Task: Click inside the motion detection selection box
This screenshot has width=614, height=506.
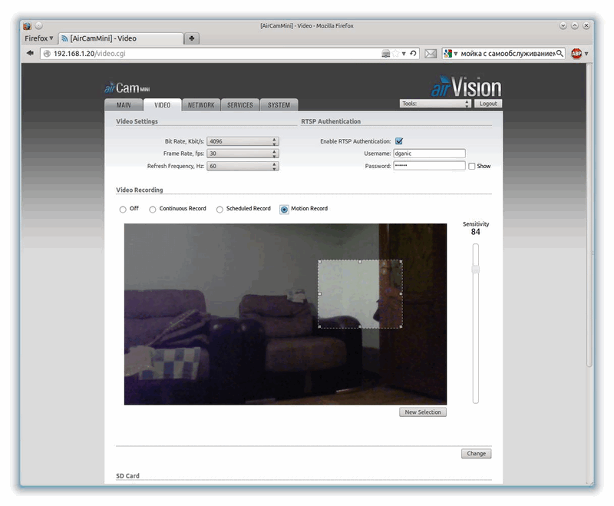Action: pos(360,294)
